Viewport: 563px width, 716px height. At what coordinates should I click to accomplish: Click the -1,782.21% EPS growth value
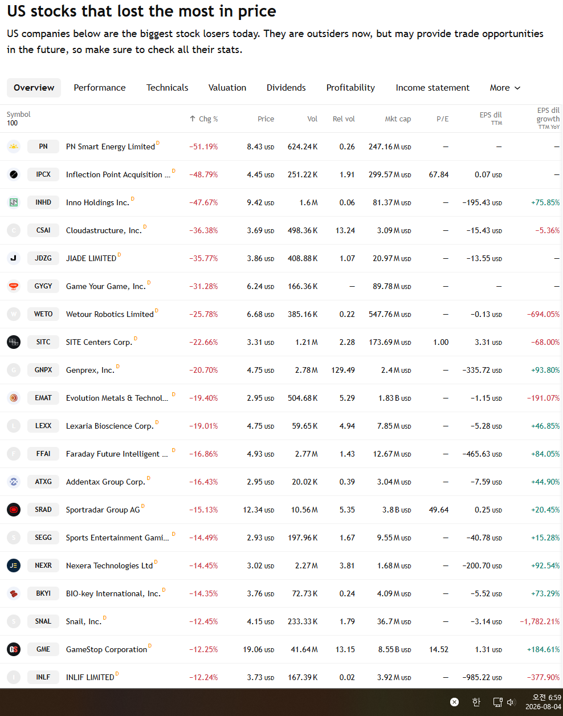[540, 621]
